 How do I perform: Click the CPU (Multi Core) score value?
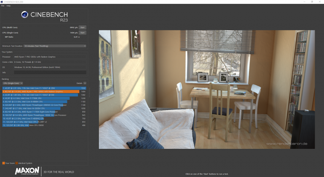pos(74,27)
